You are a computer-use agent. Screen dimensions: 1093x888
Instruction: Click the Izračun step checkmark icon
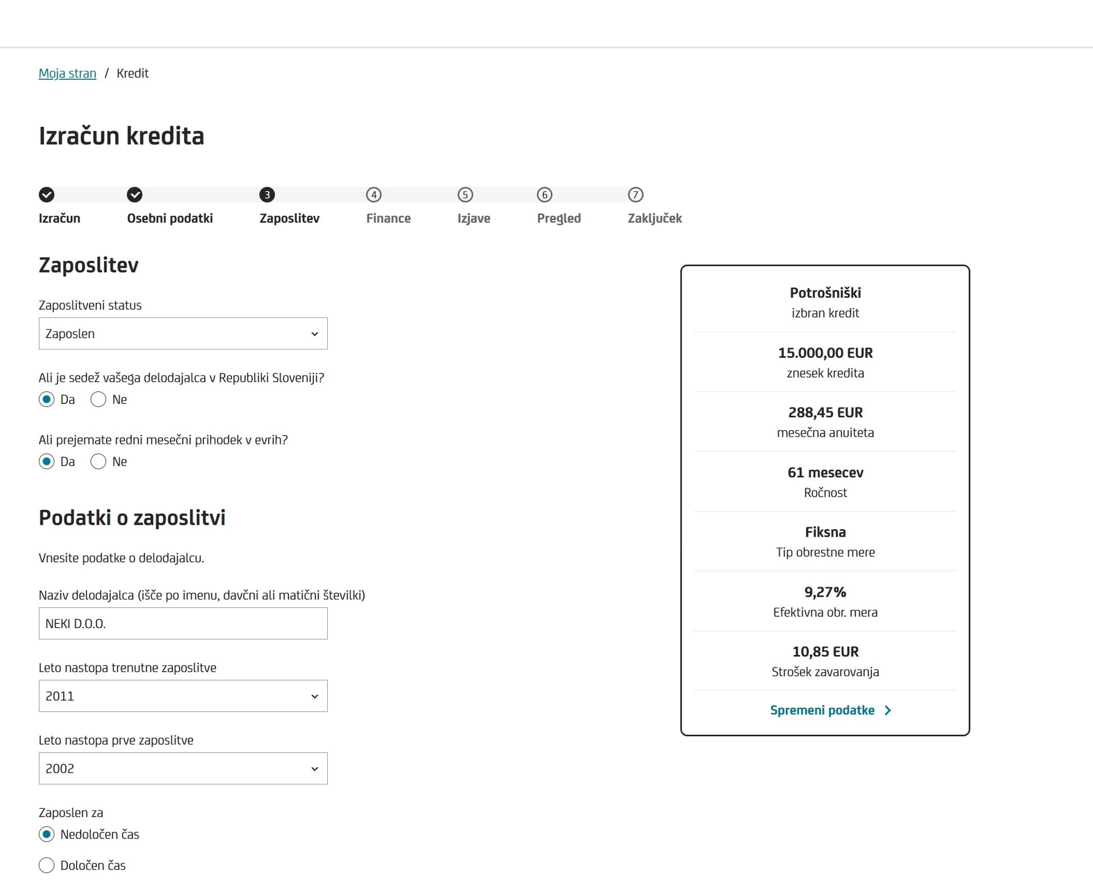coord(47,195)
